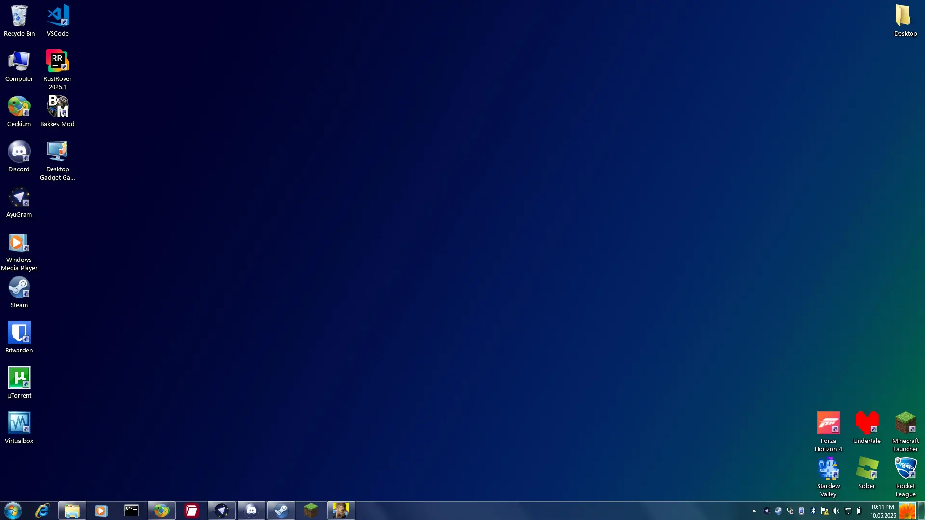Open the Command Prompt taskbar button
The image size is (925, 520).
(132, 510)
